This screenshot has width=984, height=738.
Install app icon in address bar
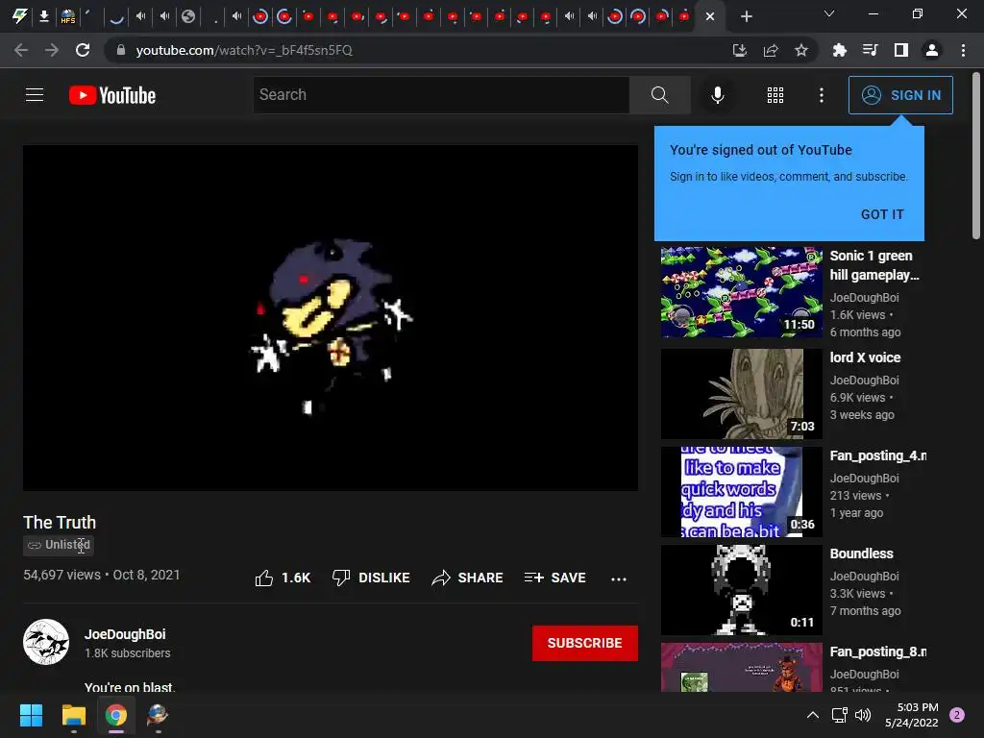click(x=739, y=50)
